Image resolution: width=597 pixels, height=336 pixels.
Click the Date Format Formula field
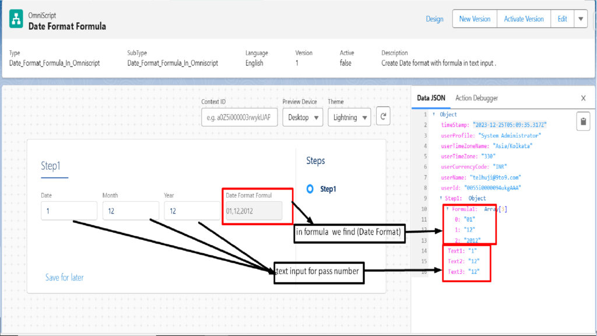tap(254, 211)
